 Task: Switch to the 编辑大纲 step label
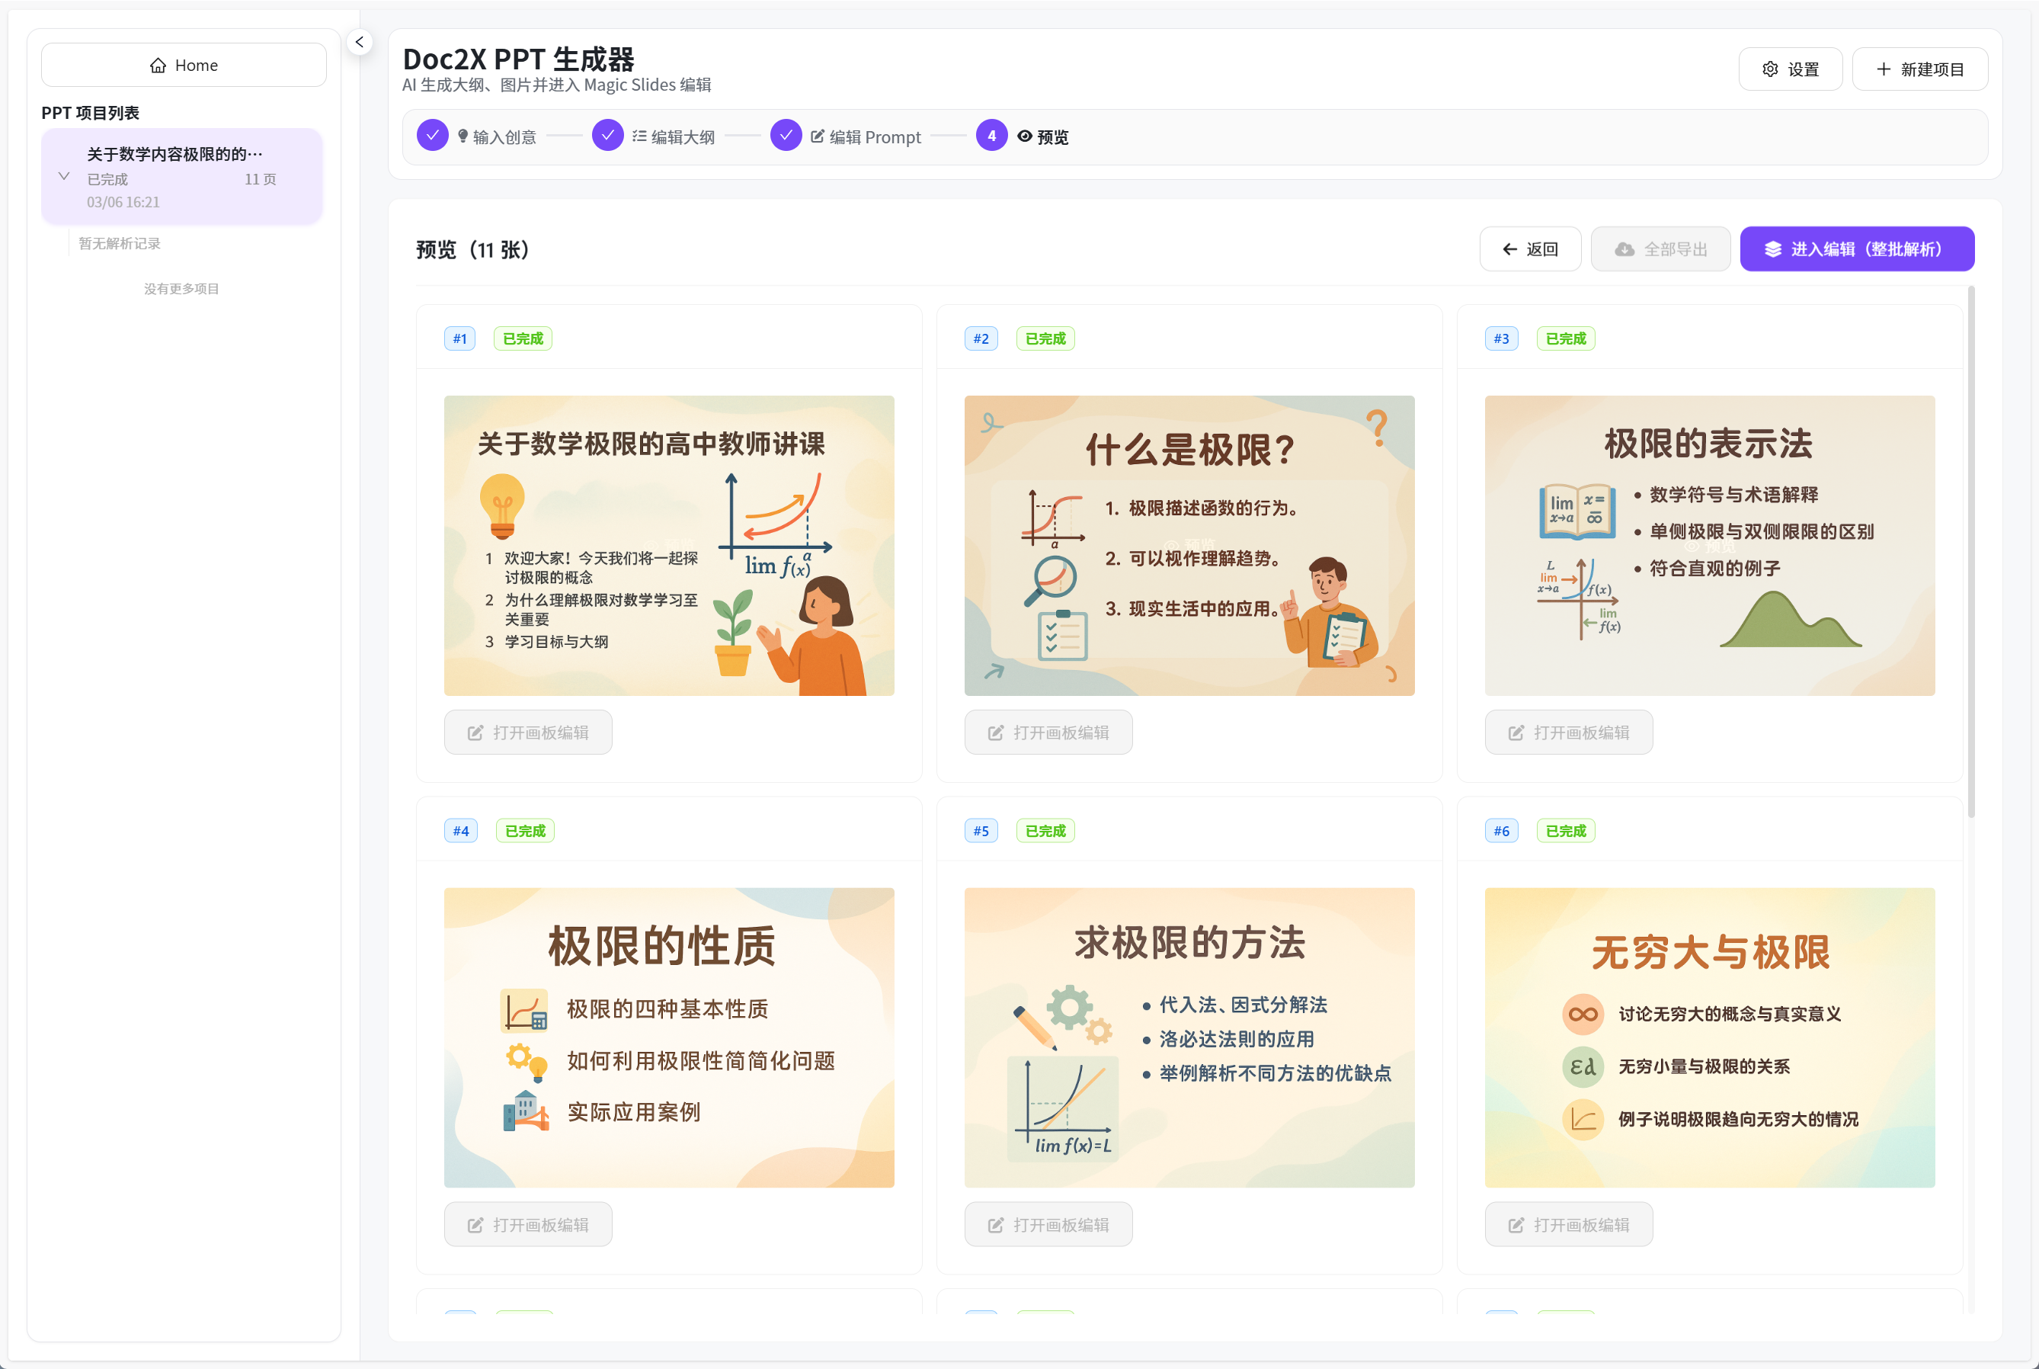click(682, 137)
